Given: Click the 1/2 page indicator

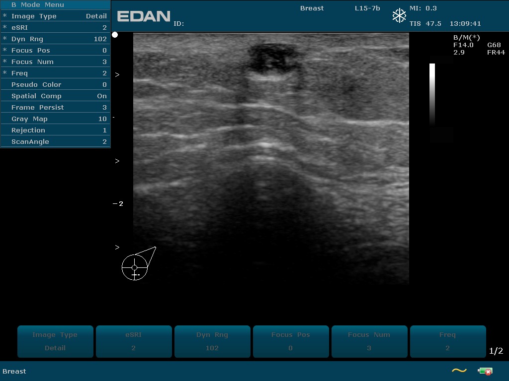Looking at the screenshot, I should (x=496, y=351).
